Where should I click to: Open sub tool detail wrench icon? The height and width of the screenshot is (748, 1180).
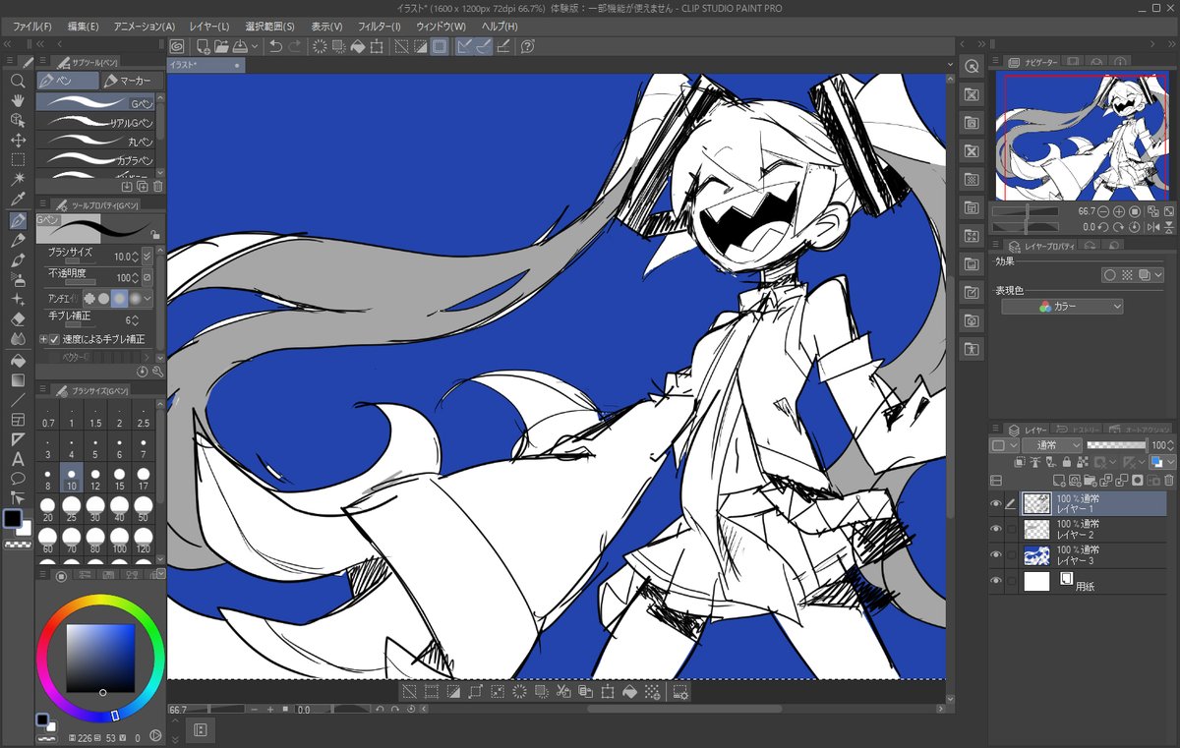157,372
